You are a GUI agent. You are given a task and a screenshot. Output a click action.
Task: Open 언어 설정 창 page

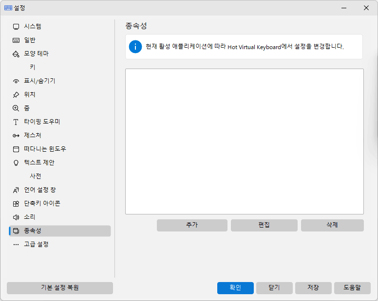[60, 190]
